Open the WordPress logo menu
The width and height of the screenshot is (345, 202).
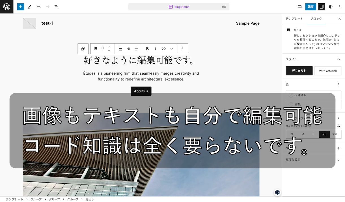(7, 6)
